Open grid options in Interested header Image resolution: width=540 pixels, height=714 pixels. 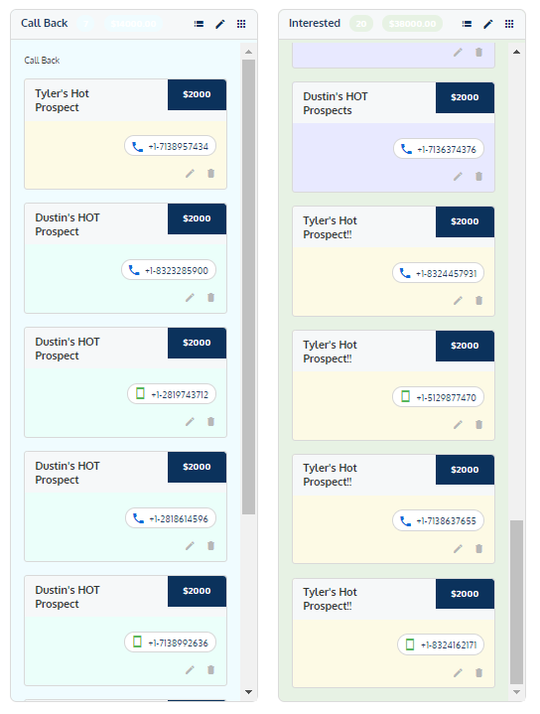509,24
